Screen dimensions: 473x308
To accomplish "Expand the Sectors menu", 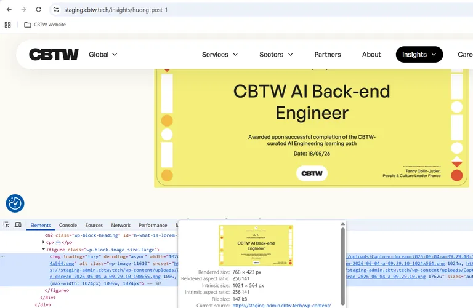I will [x=276, y=55].
